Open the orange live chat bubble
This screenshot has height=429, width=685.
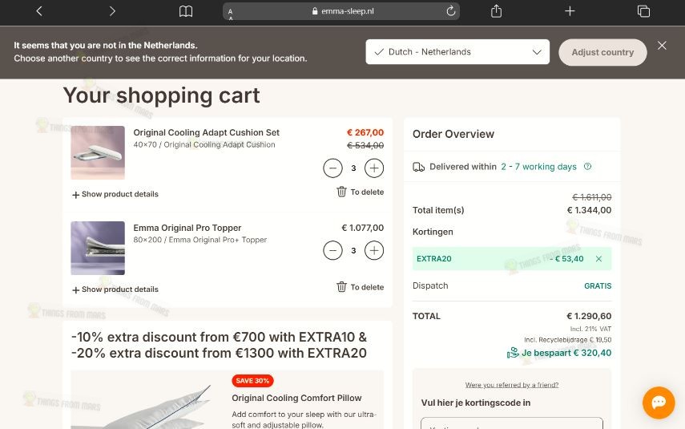click(x=659, y=403)
